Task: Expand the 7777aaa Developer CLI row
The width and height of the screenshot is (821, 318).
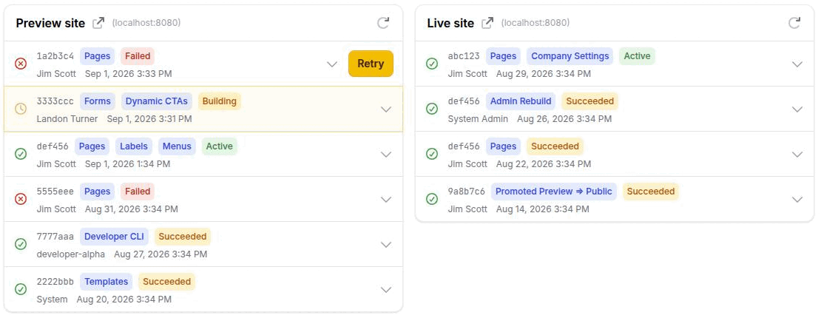Action: coord(386,244)
